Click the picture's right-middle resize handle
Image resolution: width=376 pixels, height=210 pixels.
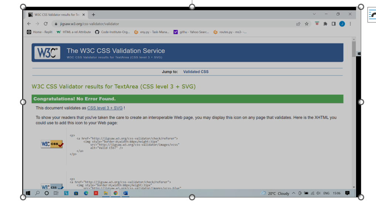(x=361, y=102)
